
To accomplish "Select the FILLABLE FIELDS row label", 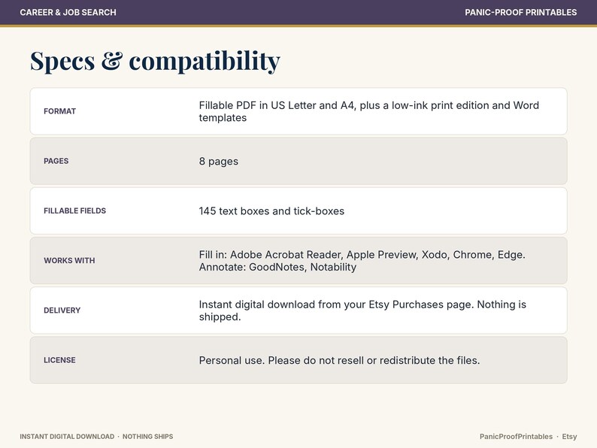I will coord(74,211).
